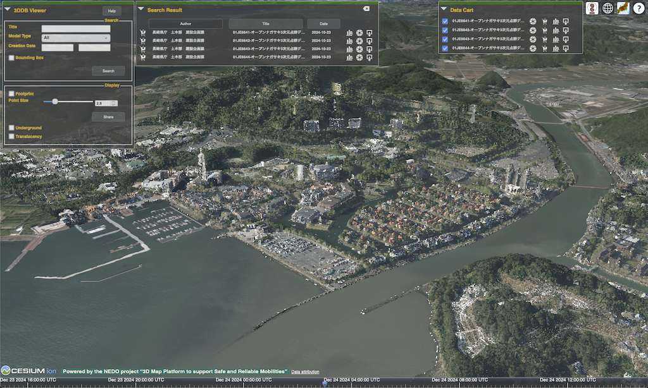Open the globe view icon
This screenshot has height=388, width=648.
(x=607, y=8)
